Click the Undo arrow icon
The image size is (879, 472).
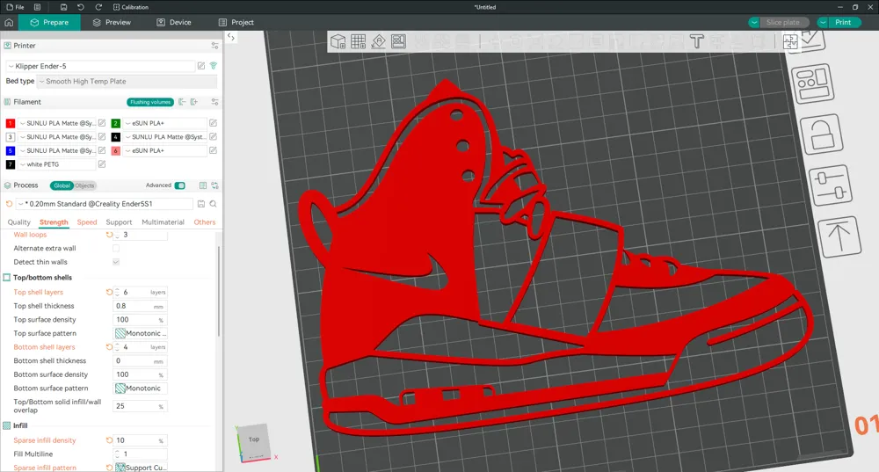tap(81, 7)
